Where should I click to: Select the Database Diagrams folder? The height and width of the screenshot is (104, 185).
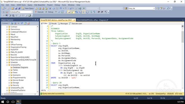21,67
